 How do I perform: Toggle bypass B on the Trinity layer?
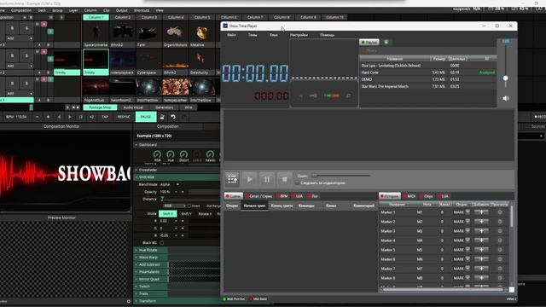[x=12, y=55]
